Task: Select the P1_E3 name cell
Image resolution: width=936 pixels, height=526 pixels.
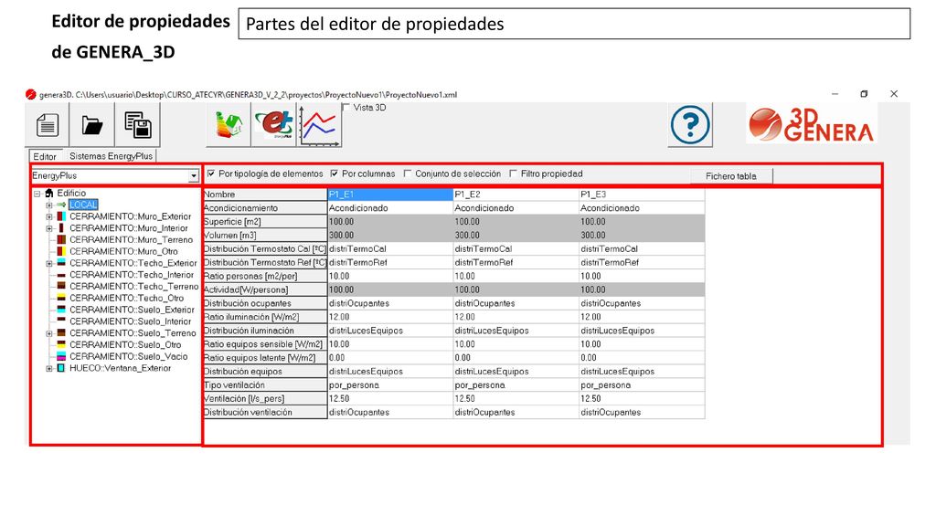Action: [642, 194]
